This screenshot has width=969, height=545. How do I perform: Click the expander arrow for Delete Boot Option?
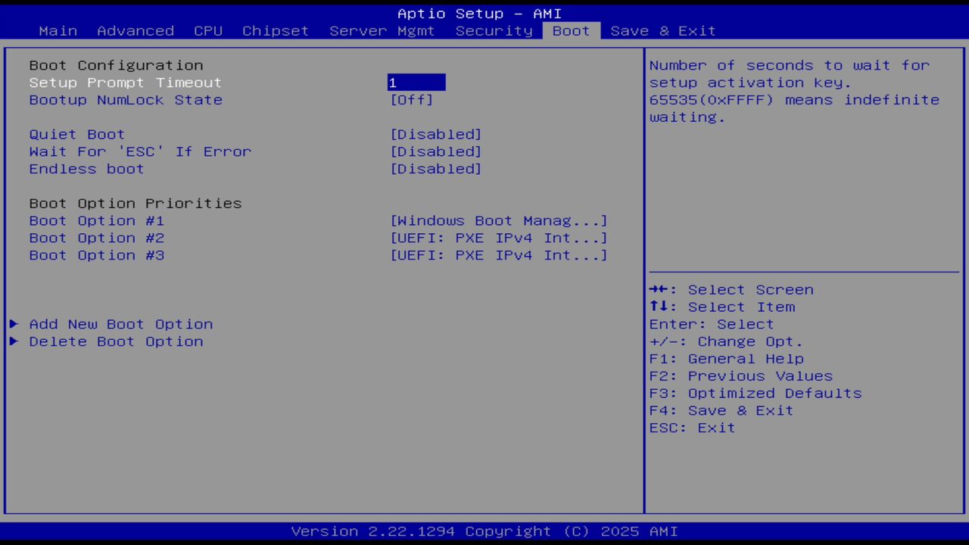coord(13,341)
